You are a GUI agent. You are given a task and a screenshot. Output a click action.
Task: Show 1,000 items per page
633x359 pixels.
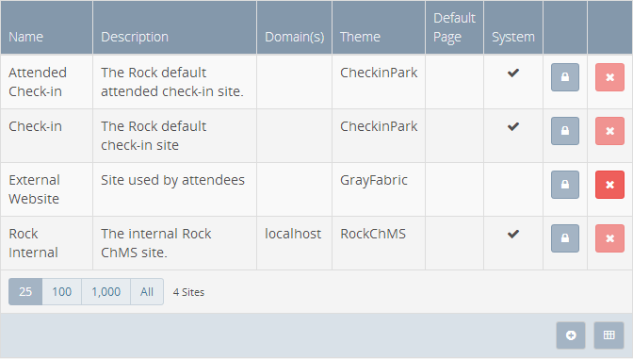click(105, 291)
